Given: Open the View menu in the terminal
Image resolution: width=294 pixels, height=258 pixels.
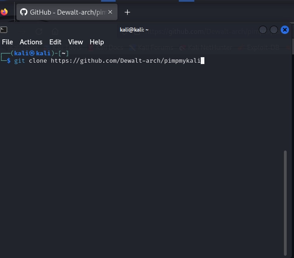Looking at the screenshot, I should click(x=75, y=42).
